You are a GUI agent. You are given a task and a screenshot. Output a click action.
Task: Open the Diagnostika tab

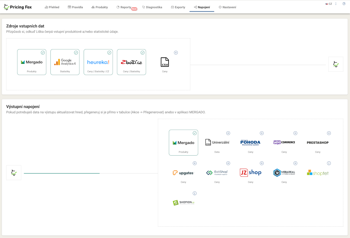(152, 7)
